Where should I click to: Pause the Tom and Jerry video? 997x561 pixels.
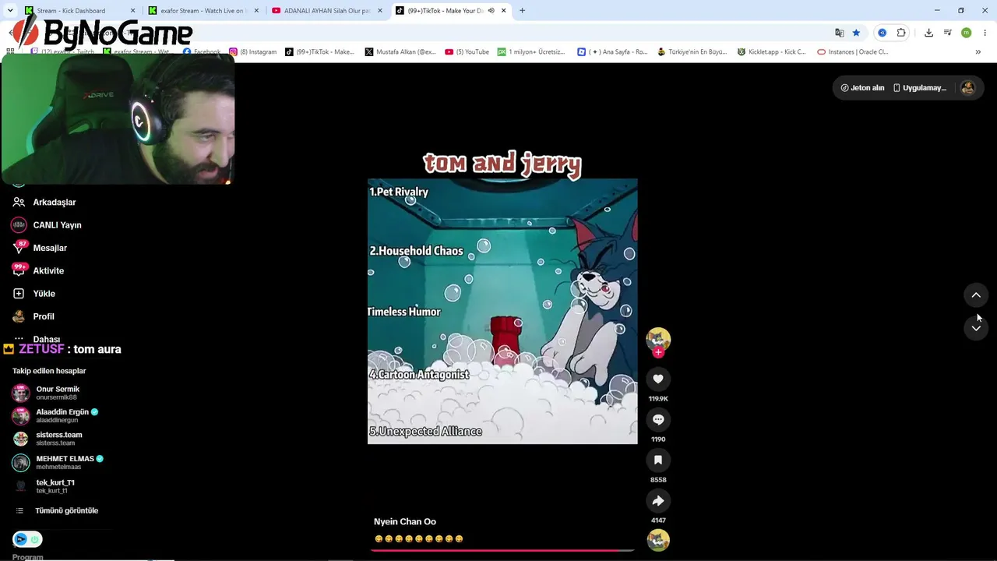[502, 312]
